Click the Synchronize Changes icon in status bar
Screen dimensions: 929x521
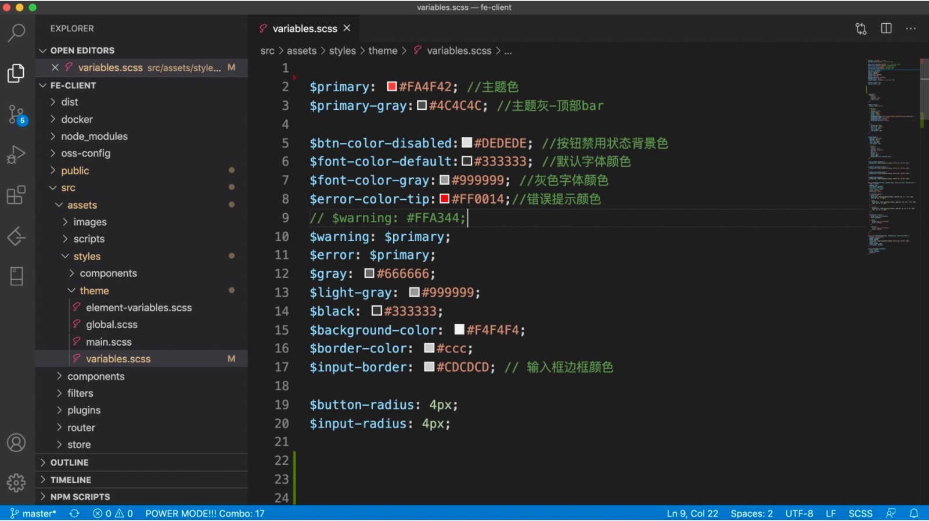point(74,513)
